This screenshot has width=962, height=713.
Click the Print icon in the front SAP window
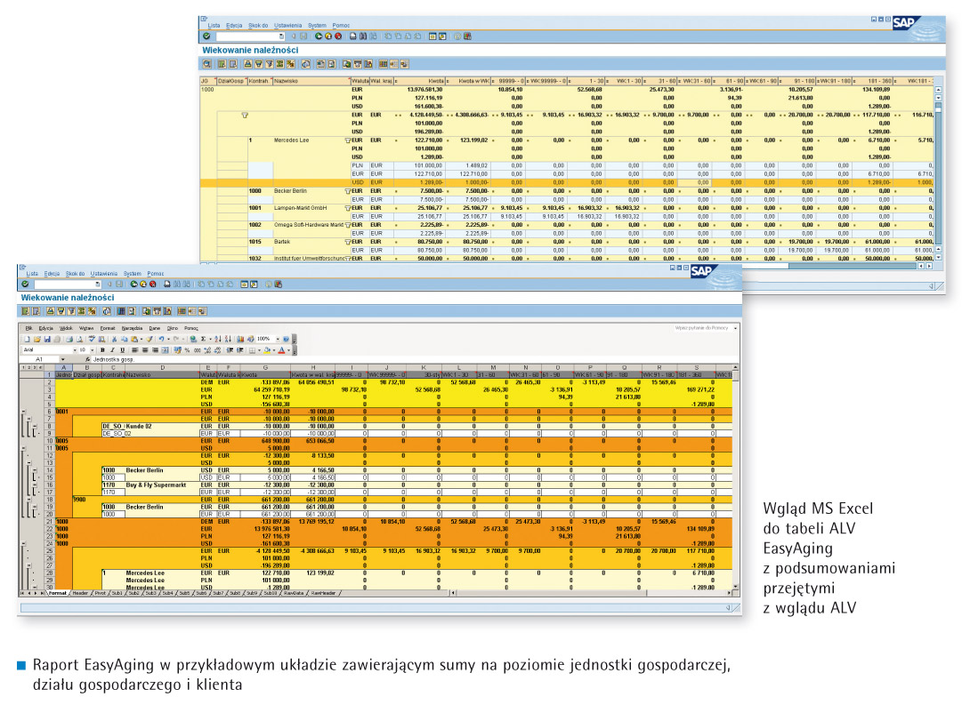(x=167, y=284)
